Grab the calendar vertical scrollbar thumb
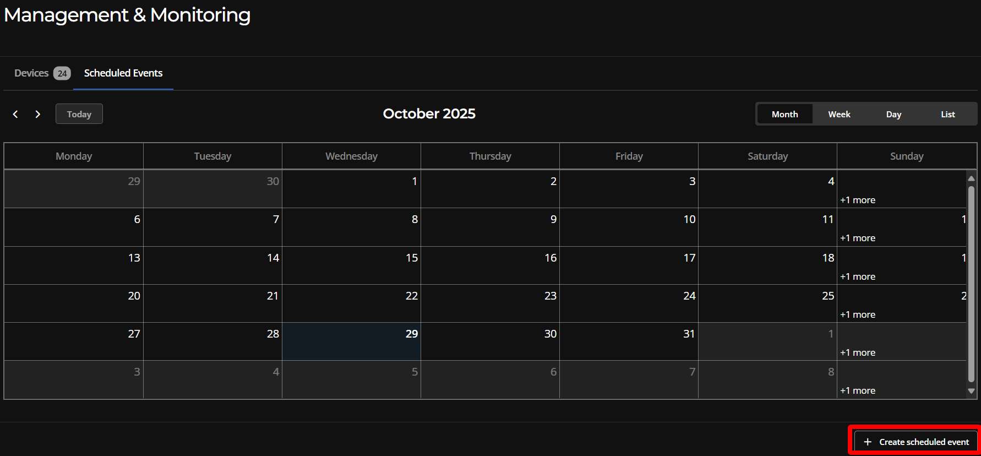Viewport: 981px width, 456px height. click(x=971, y=284)
